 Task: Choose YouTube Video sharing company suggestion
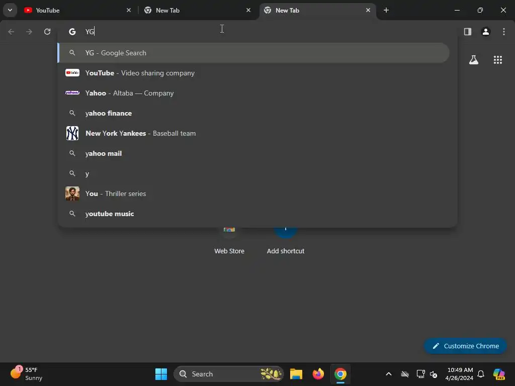click(253, 73)
